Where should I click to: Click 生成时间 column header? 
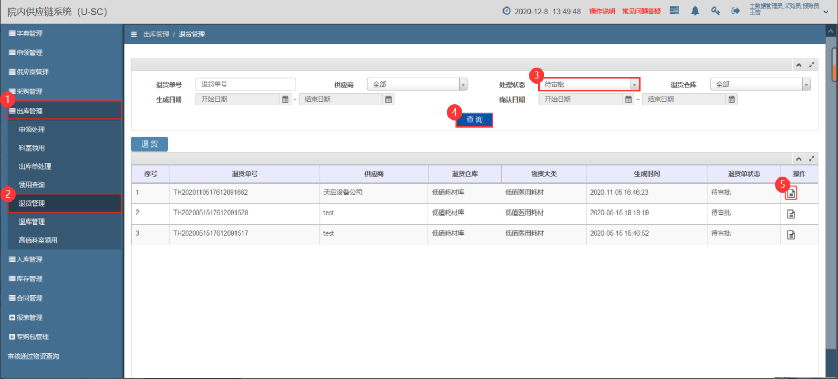(x=647, y=174)
